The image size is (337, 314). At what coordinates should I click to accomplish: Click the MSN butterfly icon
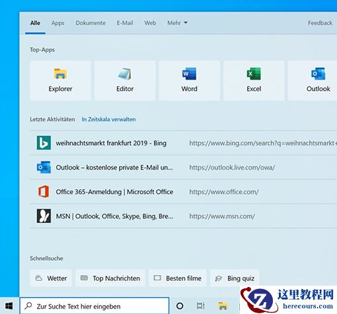pyautogui.click(x=44, y=216)
